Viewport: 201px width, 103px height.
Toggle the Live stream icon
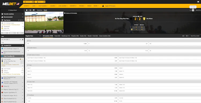(x=193, y=10)
